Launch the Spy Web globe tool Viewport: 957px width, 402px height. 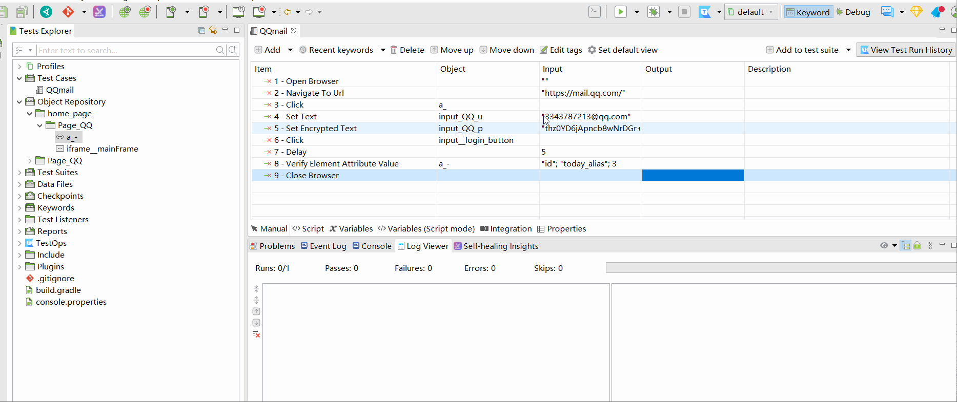125,12
